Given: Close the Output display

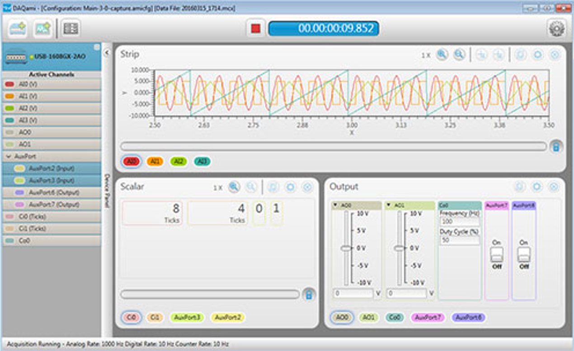Looking at the screenshot, I should (554, 187).
